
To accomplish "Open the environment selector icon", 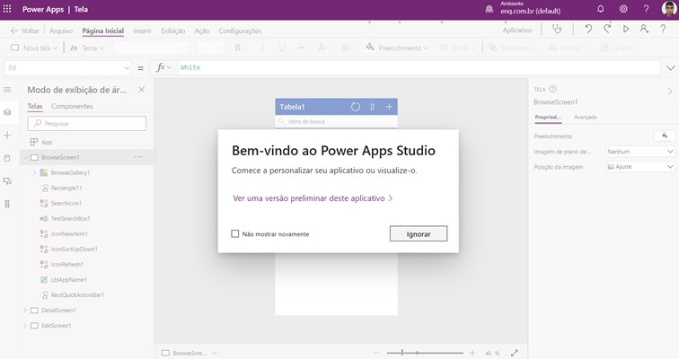I will (x=489, y=9).
